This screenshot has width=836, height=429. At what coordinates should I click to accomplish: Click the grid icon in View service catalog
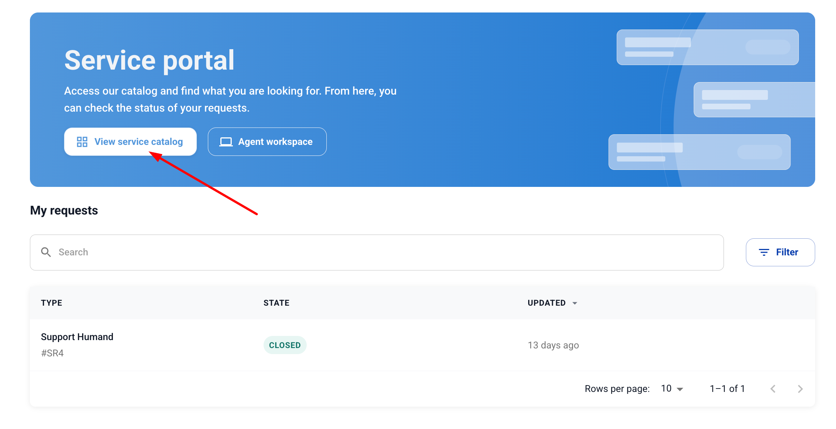82,142
